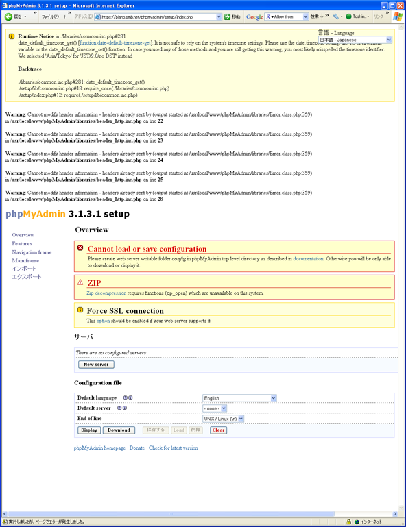Open the Default language English dropdown
Image resolution: width=406 pixels, height=527 pixels.
point(239,398)
